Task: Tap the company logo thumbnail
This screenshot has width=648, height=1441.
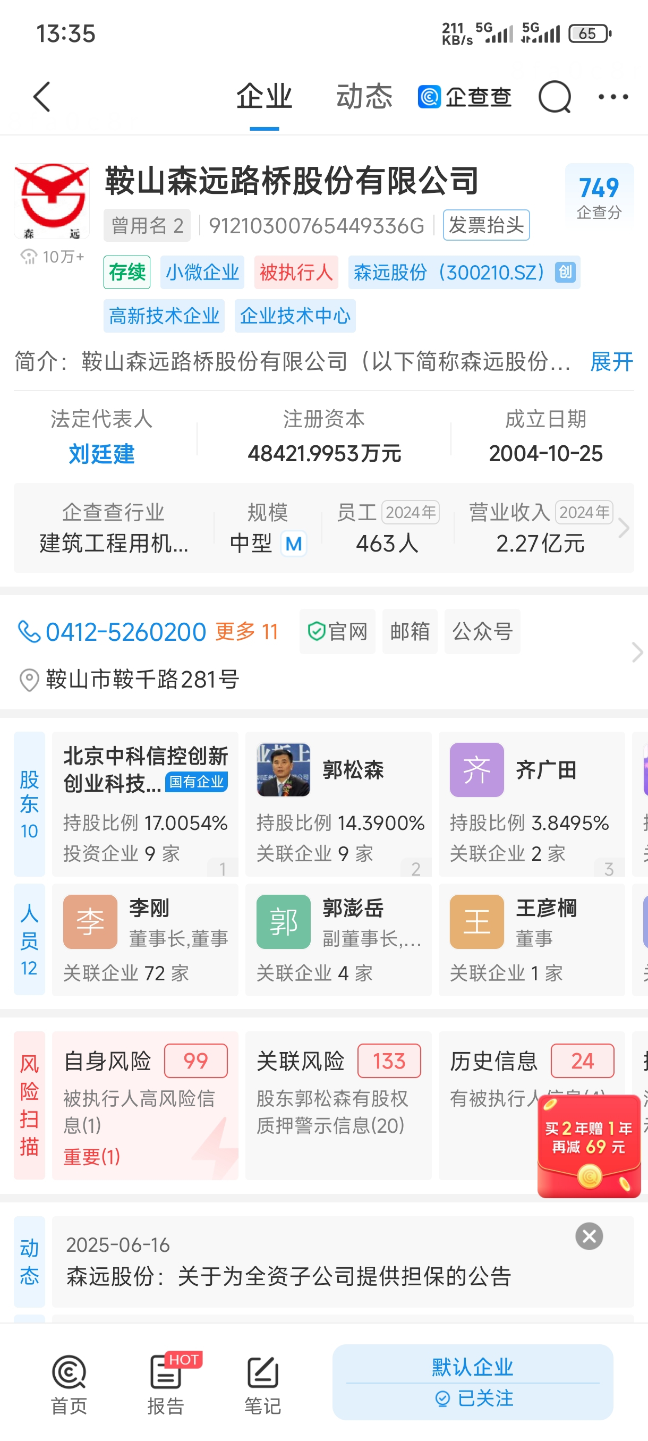Action: [52, 201]
